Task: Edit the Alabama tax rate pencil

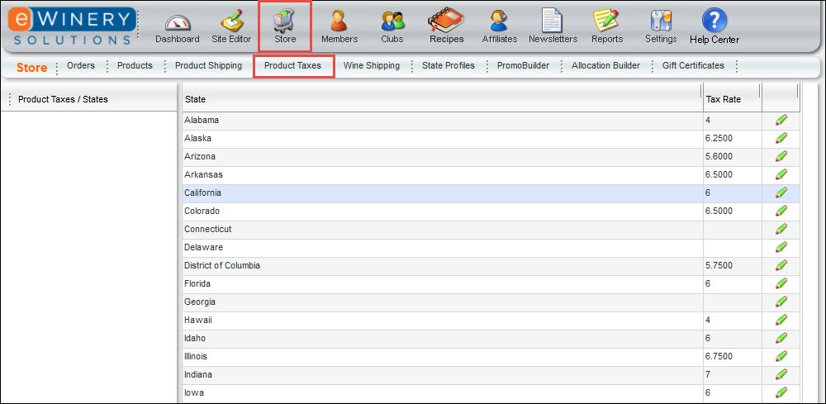Action: [x=781, y=121]
